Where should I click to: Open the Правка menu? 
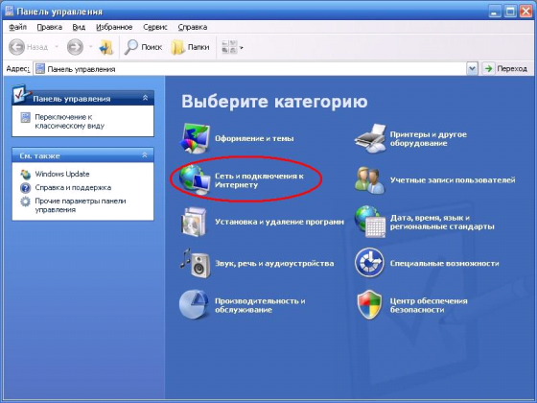[49, 27]
